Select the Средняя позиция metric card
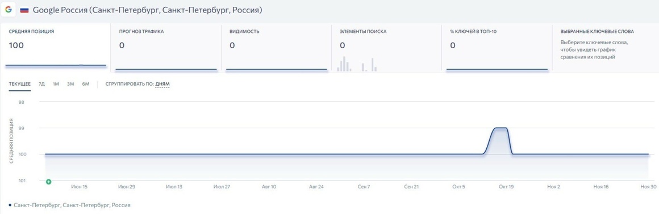Viewport: 659px width, 214px height. coord(55,48)
